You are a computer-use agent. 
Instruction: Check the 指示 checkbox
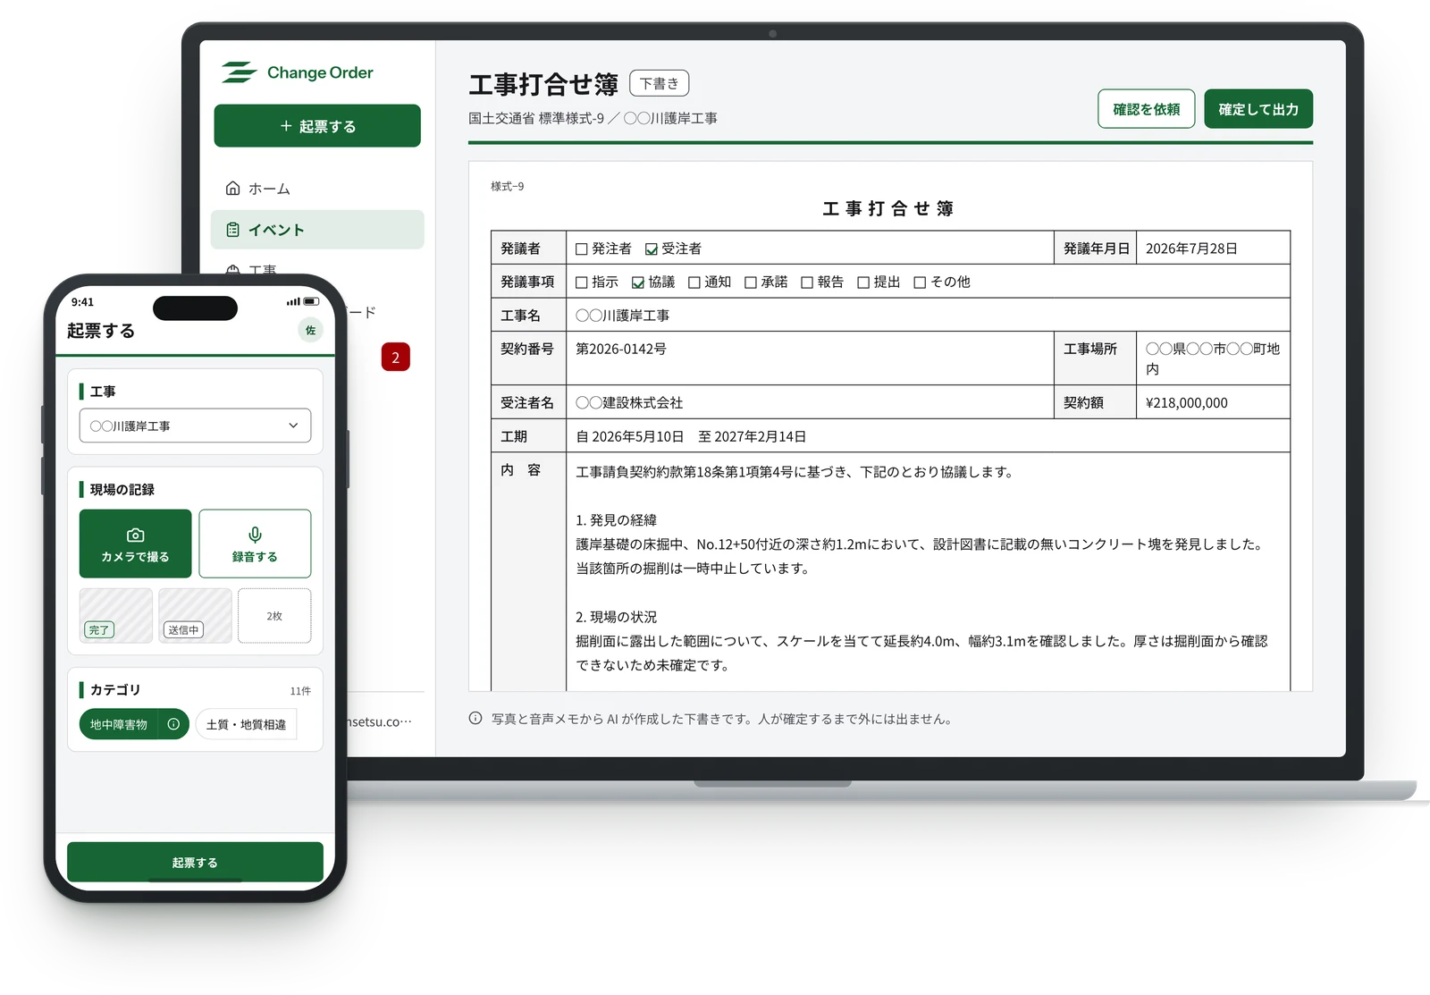coord(582,282)
